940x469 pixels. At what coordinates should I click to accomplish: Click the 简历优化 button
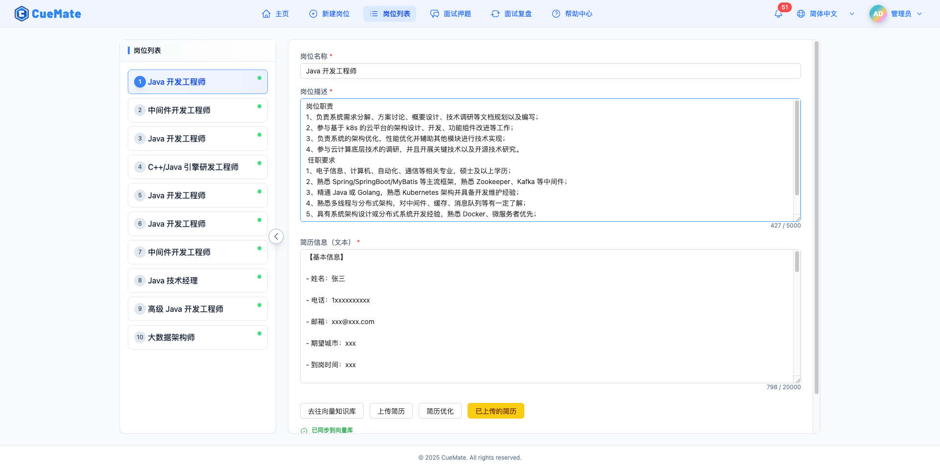coord(440,411)
